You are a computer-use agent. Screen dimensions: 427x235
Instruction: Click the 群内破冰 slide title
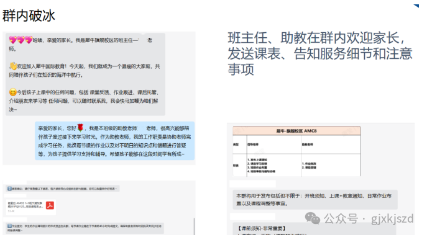(29, 16)
